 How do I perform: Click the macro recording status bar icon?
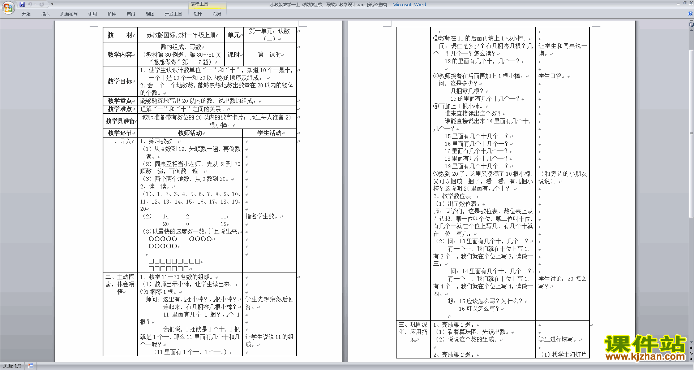30,366
